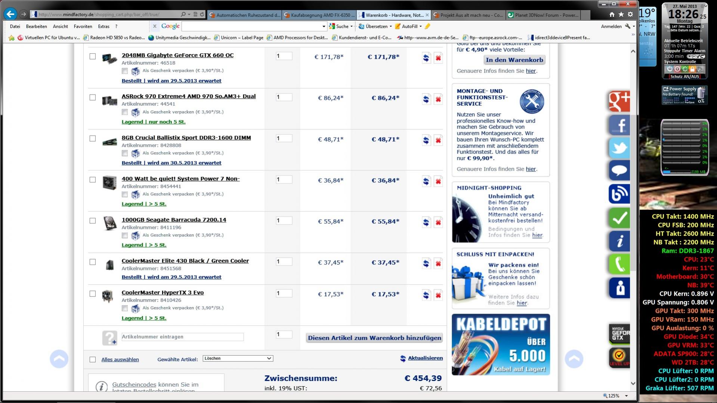This screenshot has height=403, width=717.
Task: Enable the Alles auswählen checkbox
Action: [x=93, y=359]
